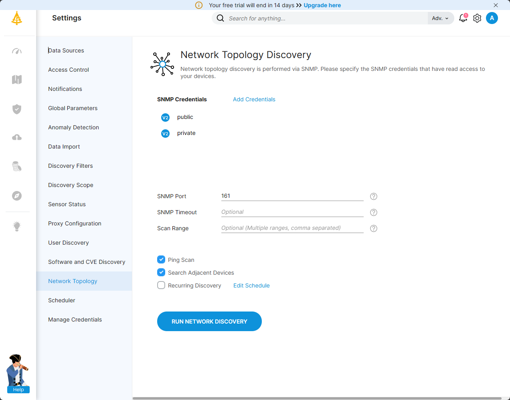Click the SNMP Port field

[x=292, y=196]
